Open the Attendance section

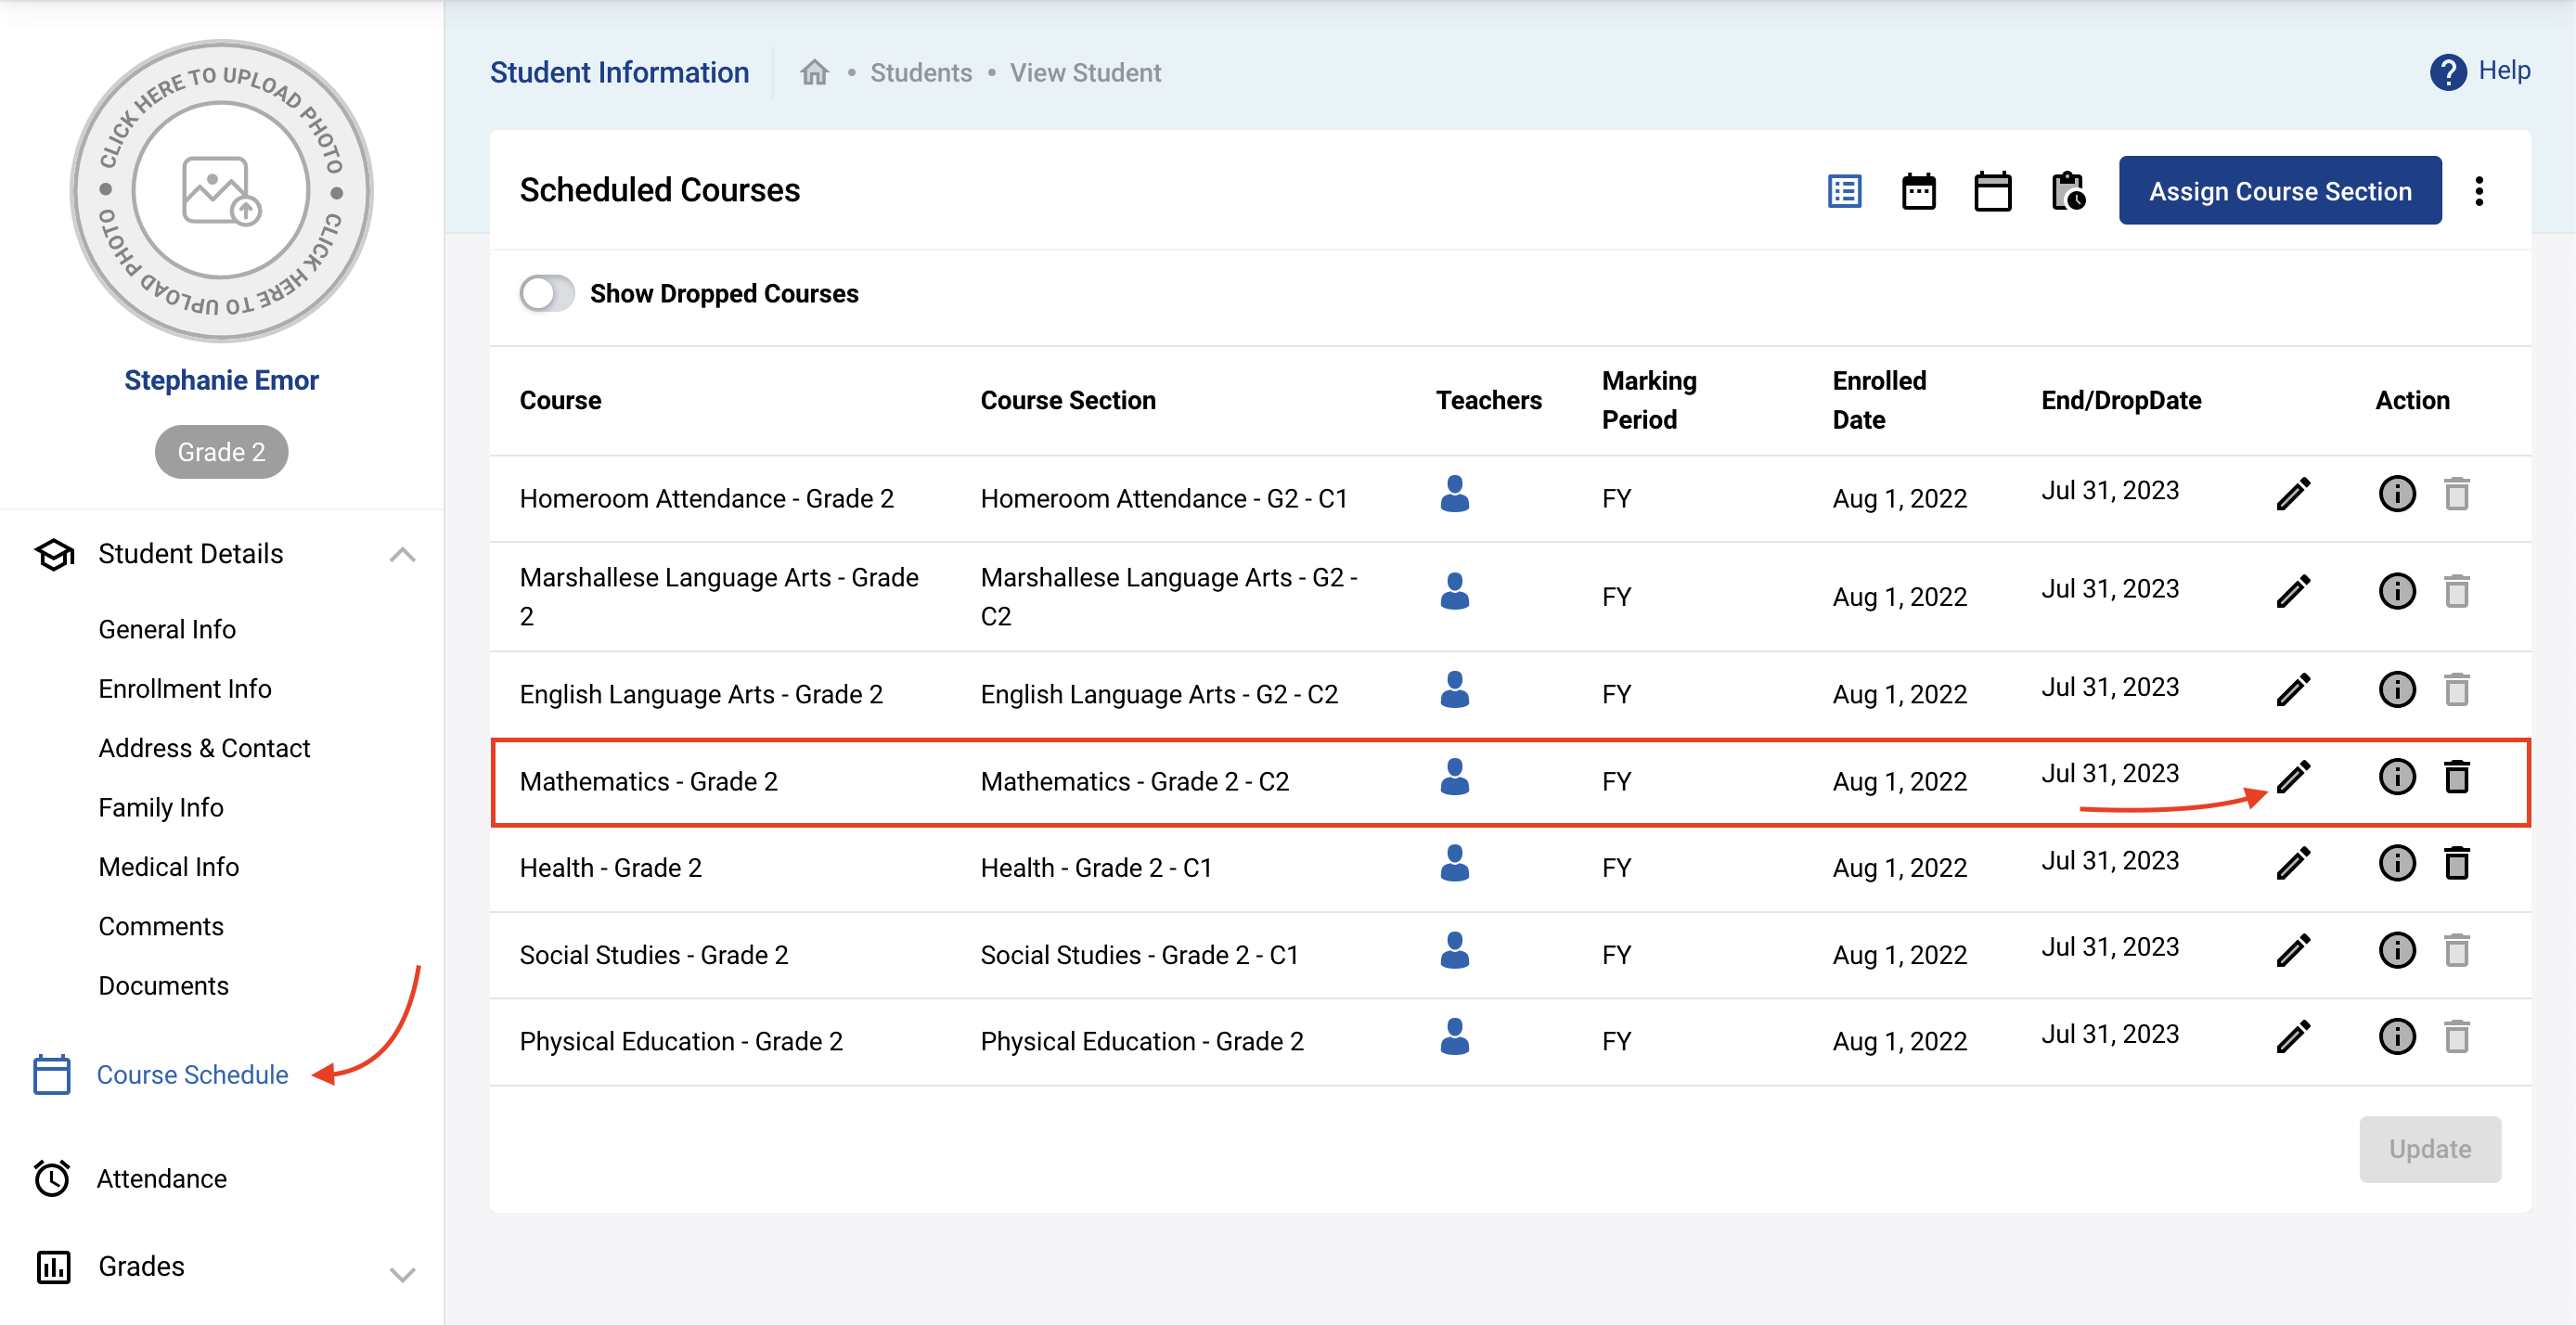coord(162,1179)
